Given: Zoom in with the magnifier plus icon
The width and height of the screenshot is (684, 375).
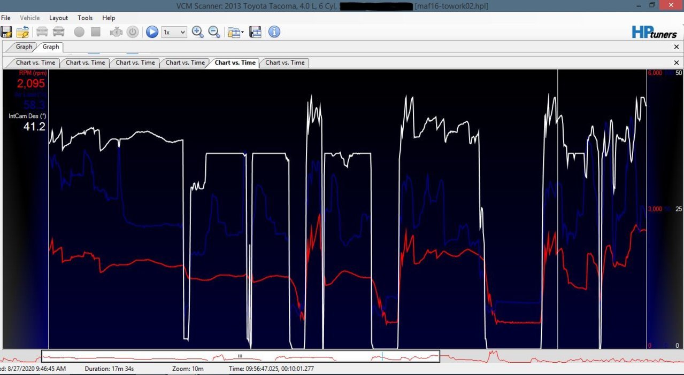Looking at the screenshot, I should [x=198, y=32].
